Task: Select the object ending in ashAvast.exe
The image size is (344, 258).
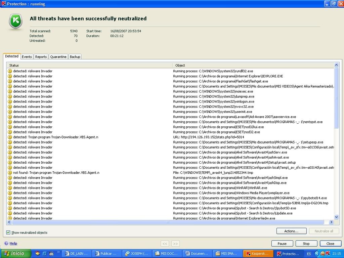Action: coord(231,157)
